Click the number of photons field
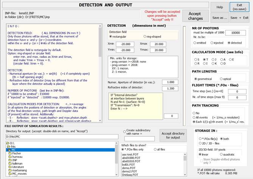The height and width of the screenshot is (179, 253). click(236, 33)
